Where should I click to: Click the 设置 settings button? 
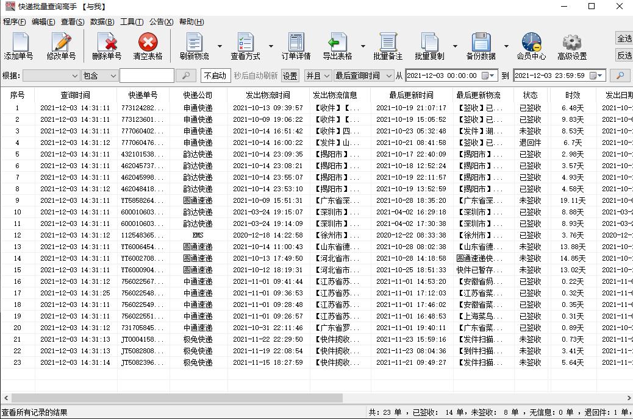pyautogui.click(x=290, y=76)
